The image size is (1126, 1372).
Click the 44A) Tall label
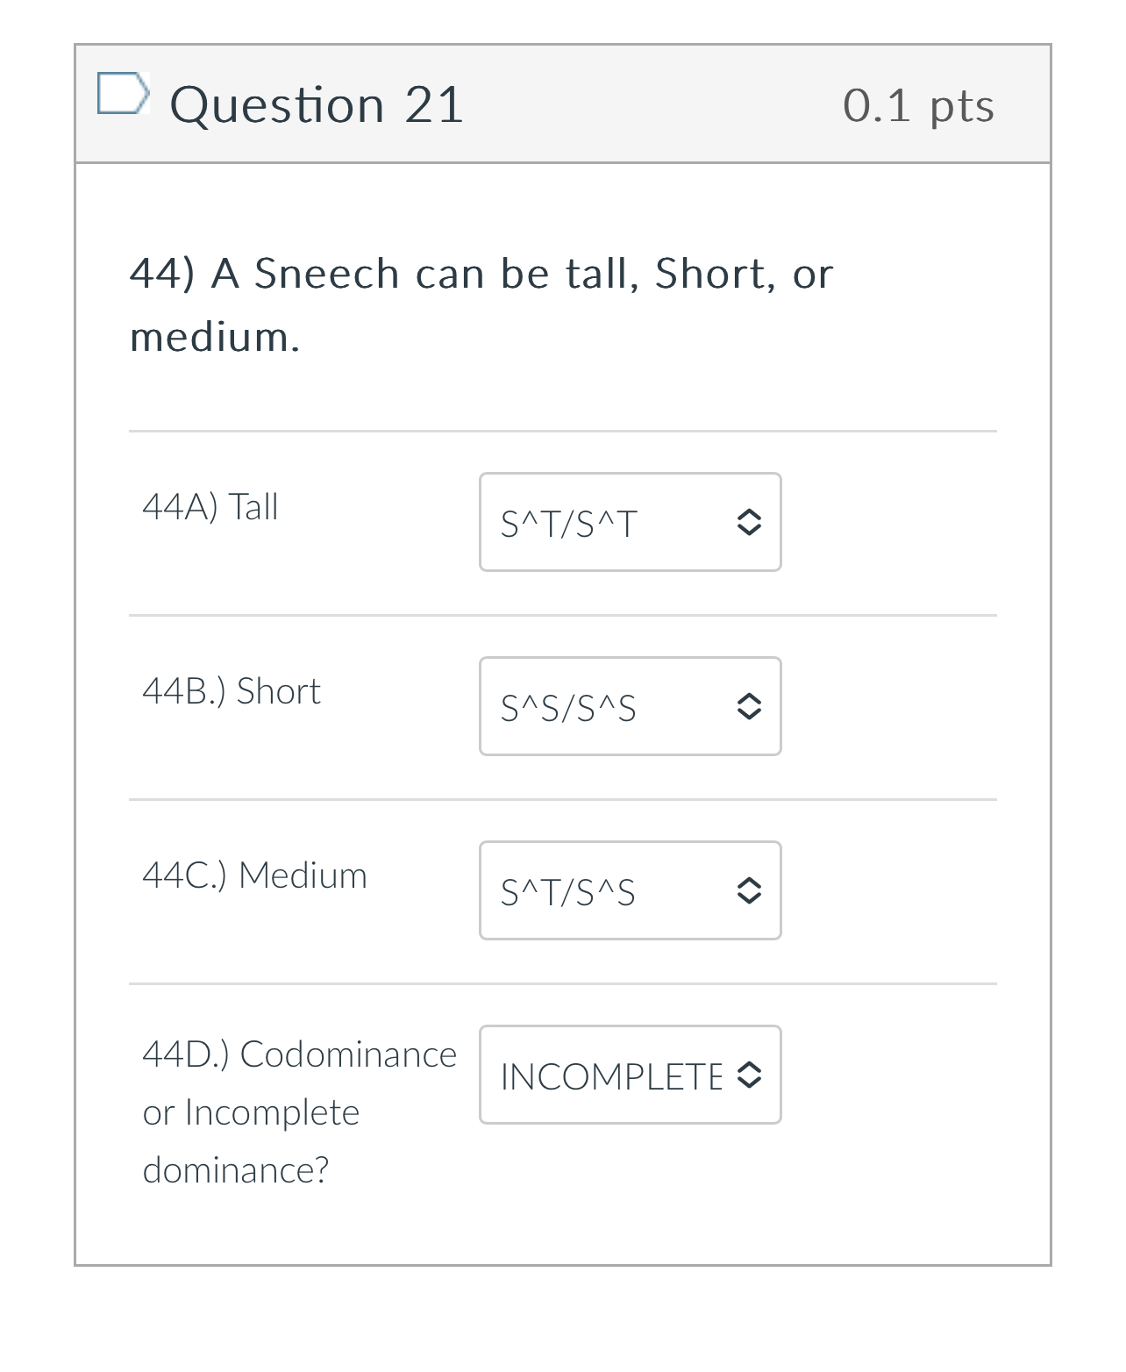pos(210,507)
